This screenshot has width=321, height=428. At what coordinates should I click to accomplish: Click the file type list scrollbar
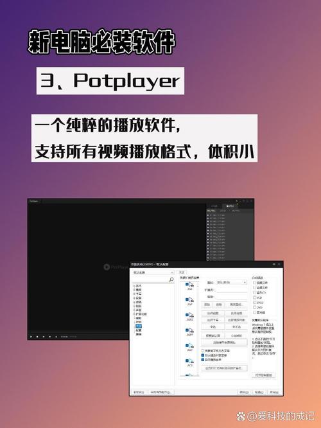[x=198, y=328]
